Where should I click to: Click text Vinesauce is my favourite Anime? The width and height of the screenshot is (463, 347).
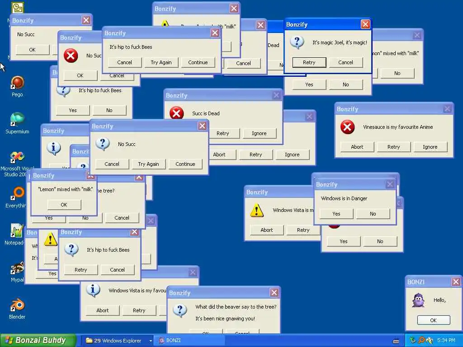(398, 127)
